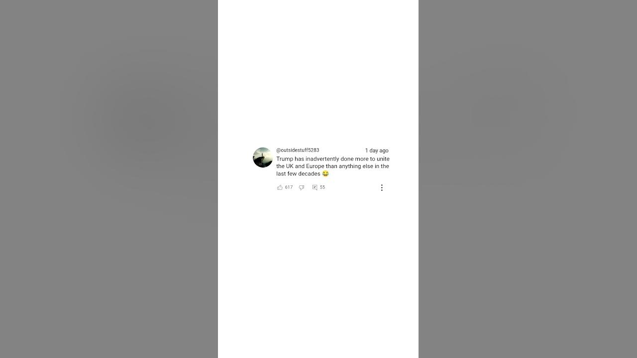
Task: Click the word "unite" in the comment
Action: (383, 159)
